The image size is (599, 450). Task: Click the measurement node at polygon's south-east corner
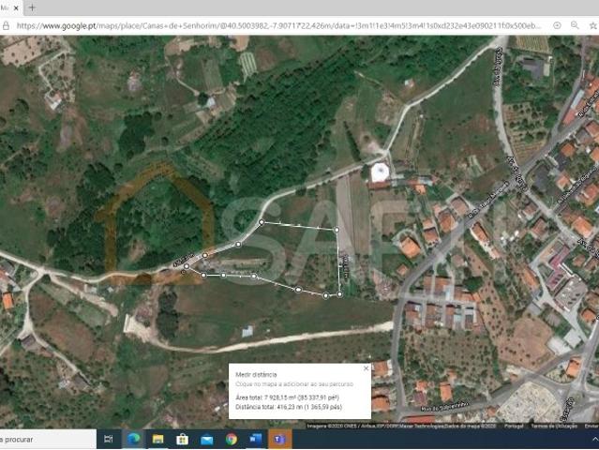coord(339,294)
